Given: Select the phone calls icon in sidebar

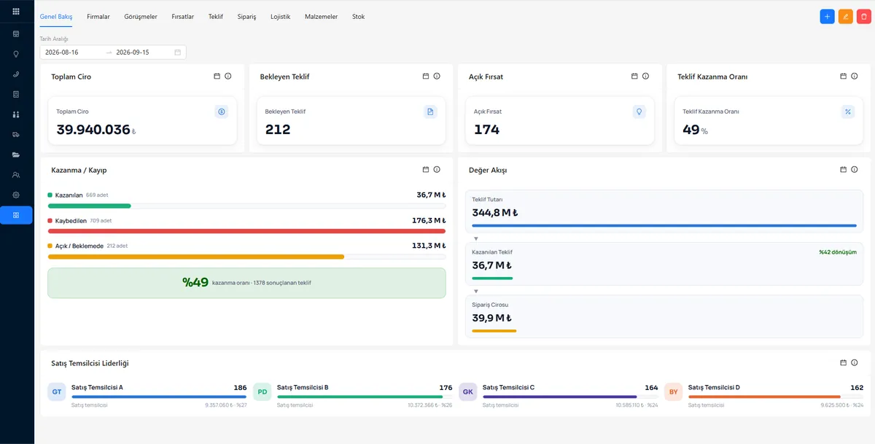Looking at the screenshot, I should [x=16, y=74].
